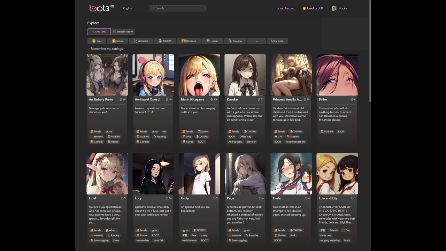Select the Romance filter tag
Viewport: 446px width, 251px height.
189,41
